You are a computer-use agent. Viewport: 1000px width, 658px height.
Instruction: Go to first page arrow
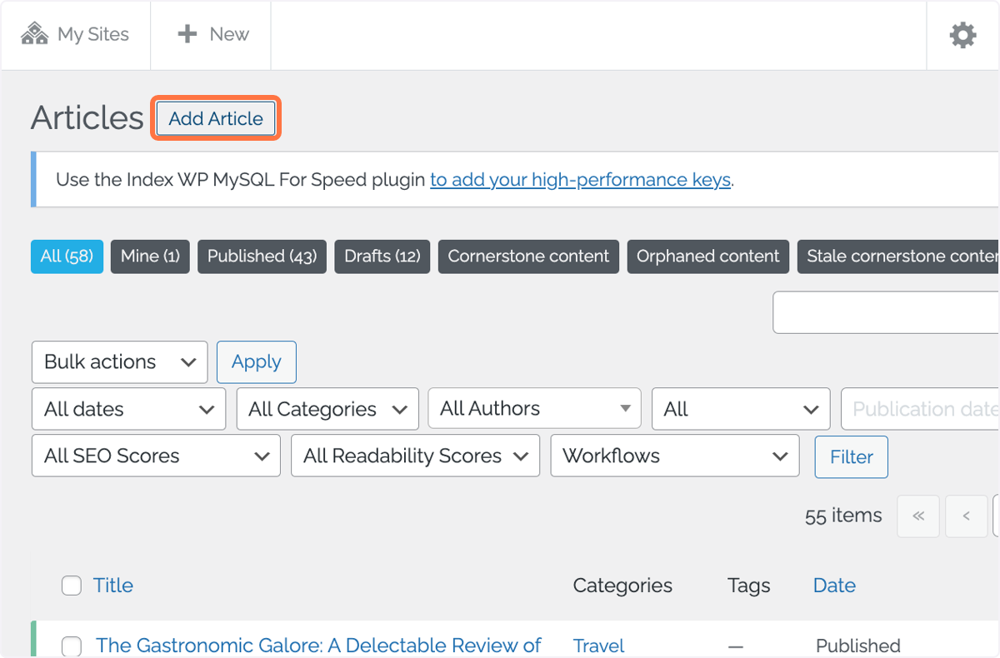[918, 516]
